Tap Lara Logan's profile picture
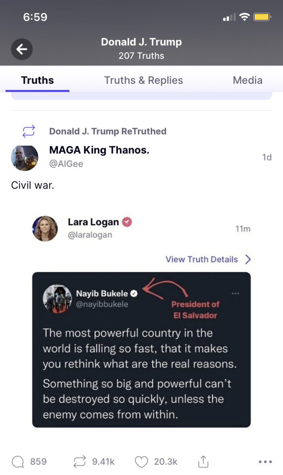283x475 pixels. pos(45,229)
